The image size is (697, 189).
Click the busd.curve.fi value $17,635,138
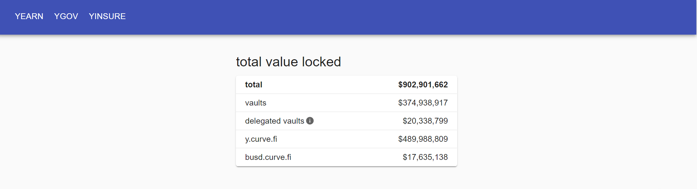[x=425, y=157]
